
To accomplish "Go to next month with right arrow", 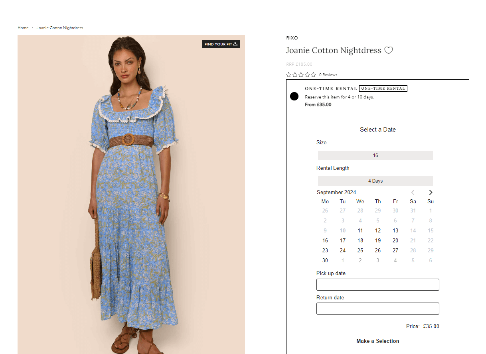I will point(431,192).
